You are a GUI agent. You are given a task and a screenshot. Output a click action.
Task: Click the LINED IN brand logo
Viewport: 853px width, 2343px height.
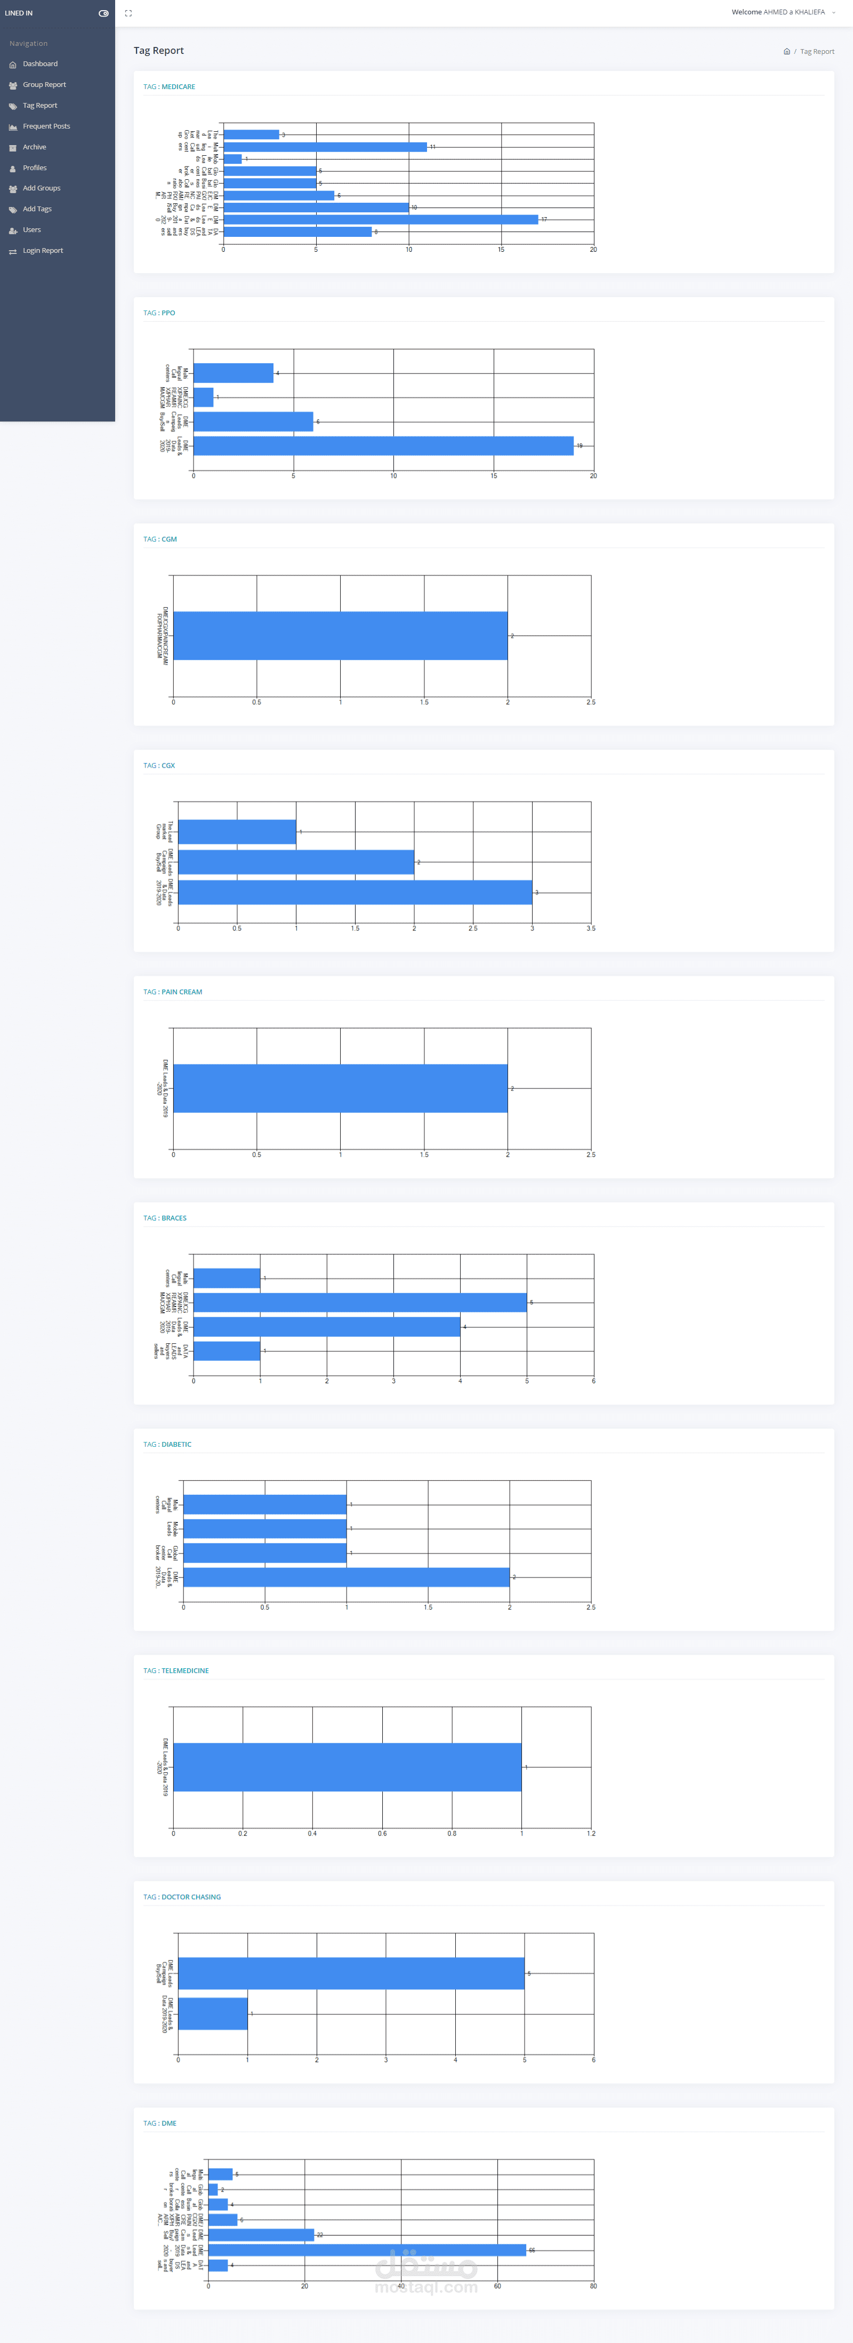click(19, 13)
